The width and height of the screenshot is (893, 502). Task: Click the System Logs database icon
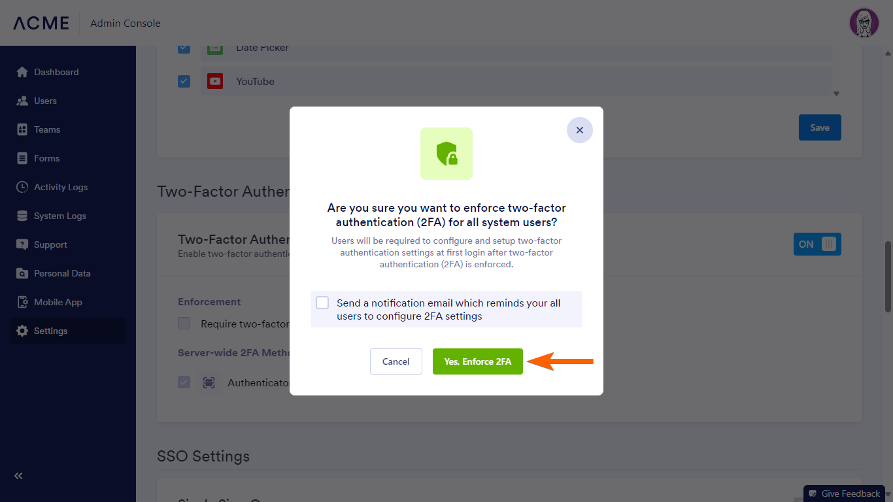pyautogui.click(x=22, y=216)
